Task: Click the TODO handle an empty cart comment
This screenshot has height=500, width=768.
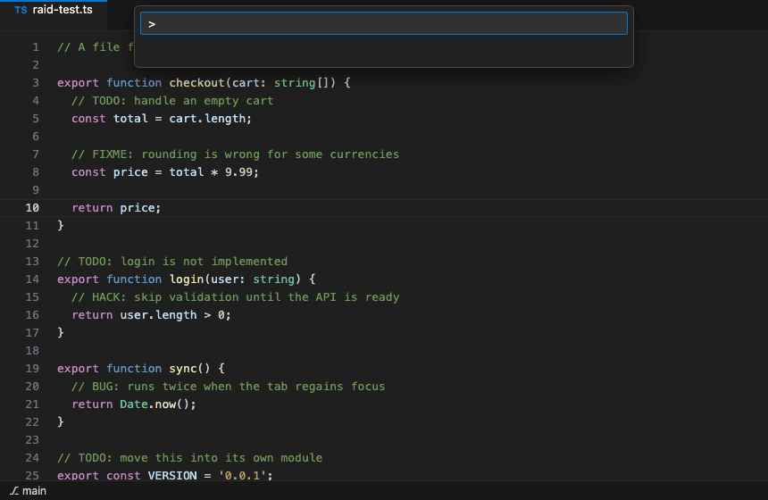Action: [172, 101]
